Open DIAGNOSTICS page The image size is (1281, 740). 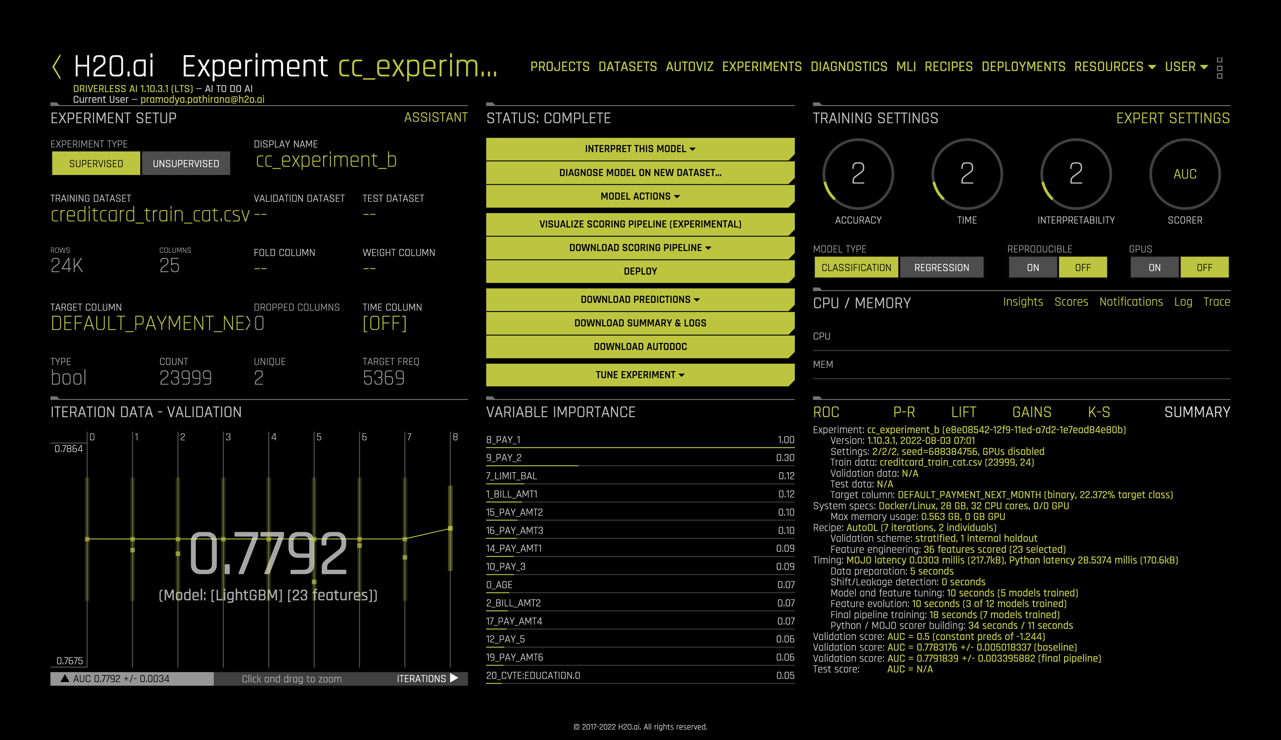point(849,66)
